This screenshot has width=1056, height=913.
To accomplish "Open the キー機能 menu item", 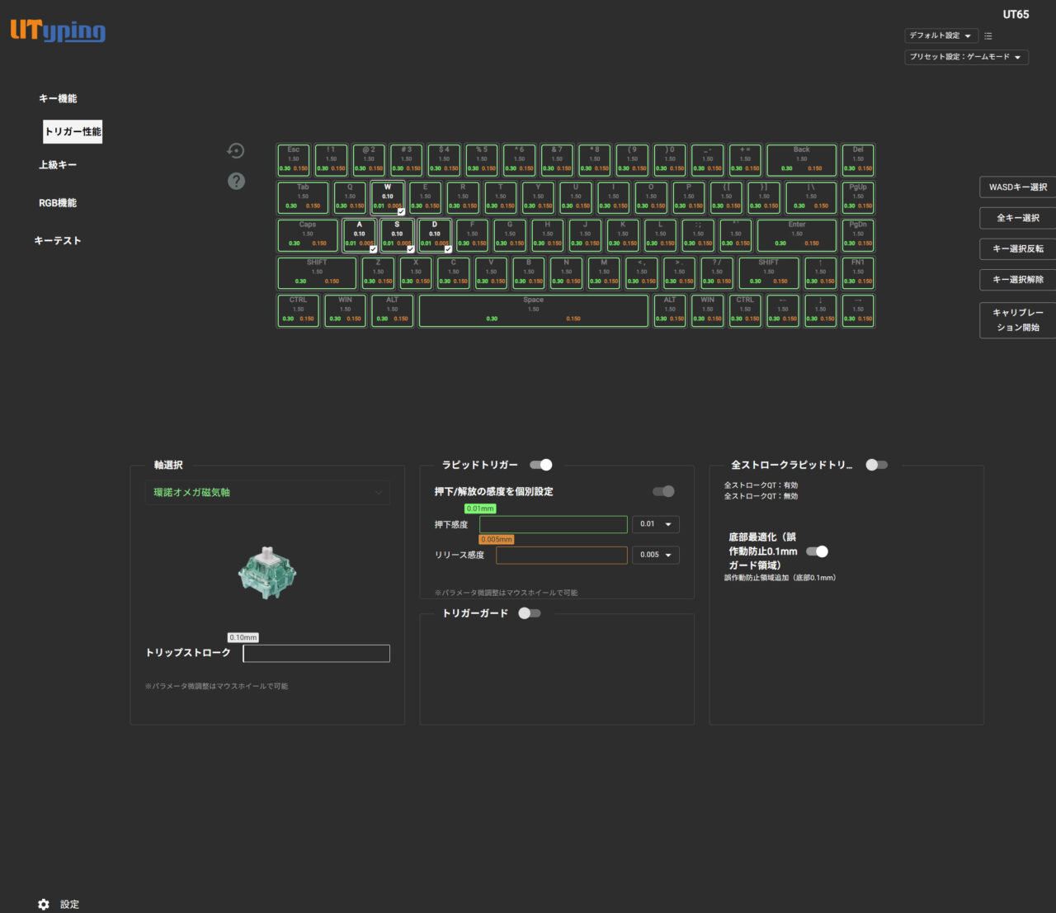I will coord(58,98).
